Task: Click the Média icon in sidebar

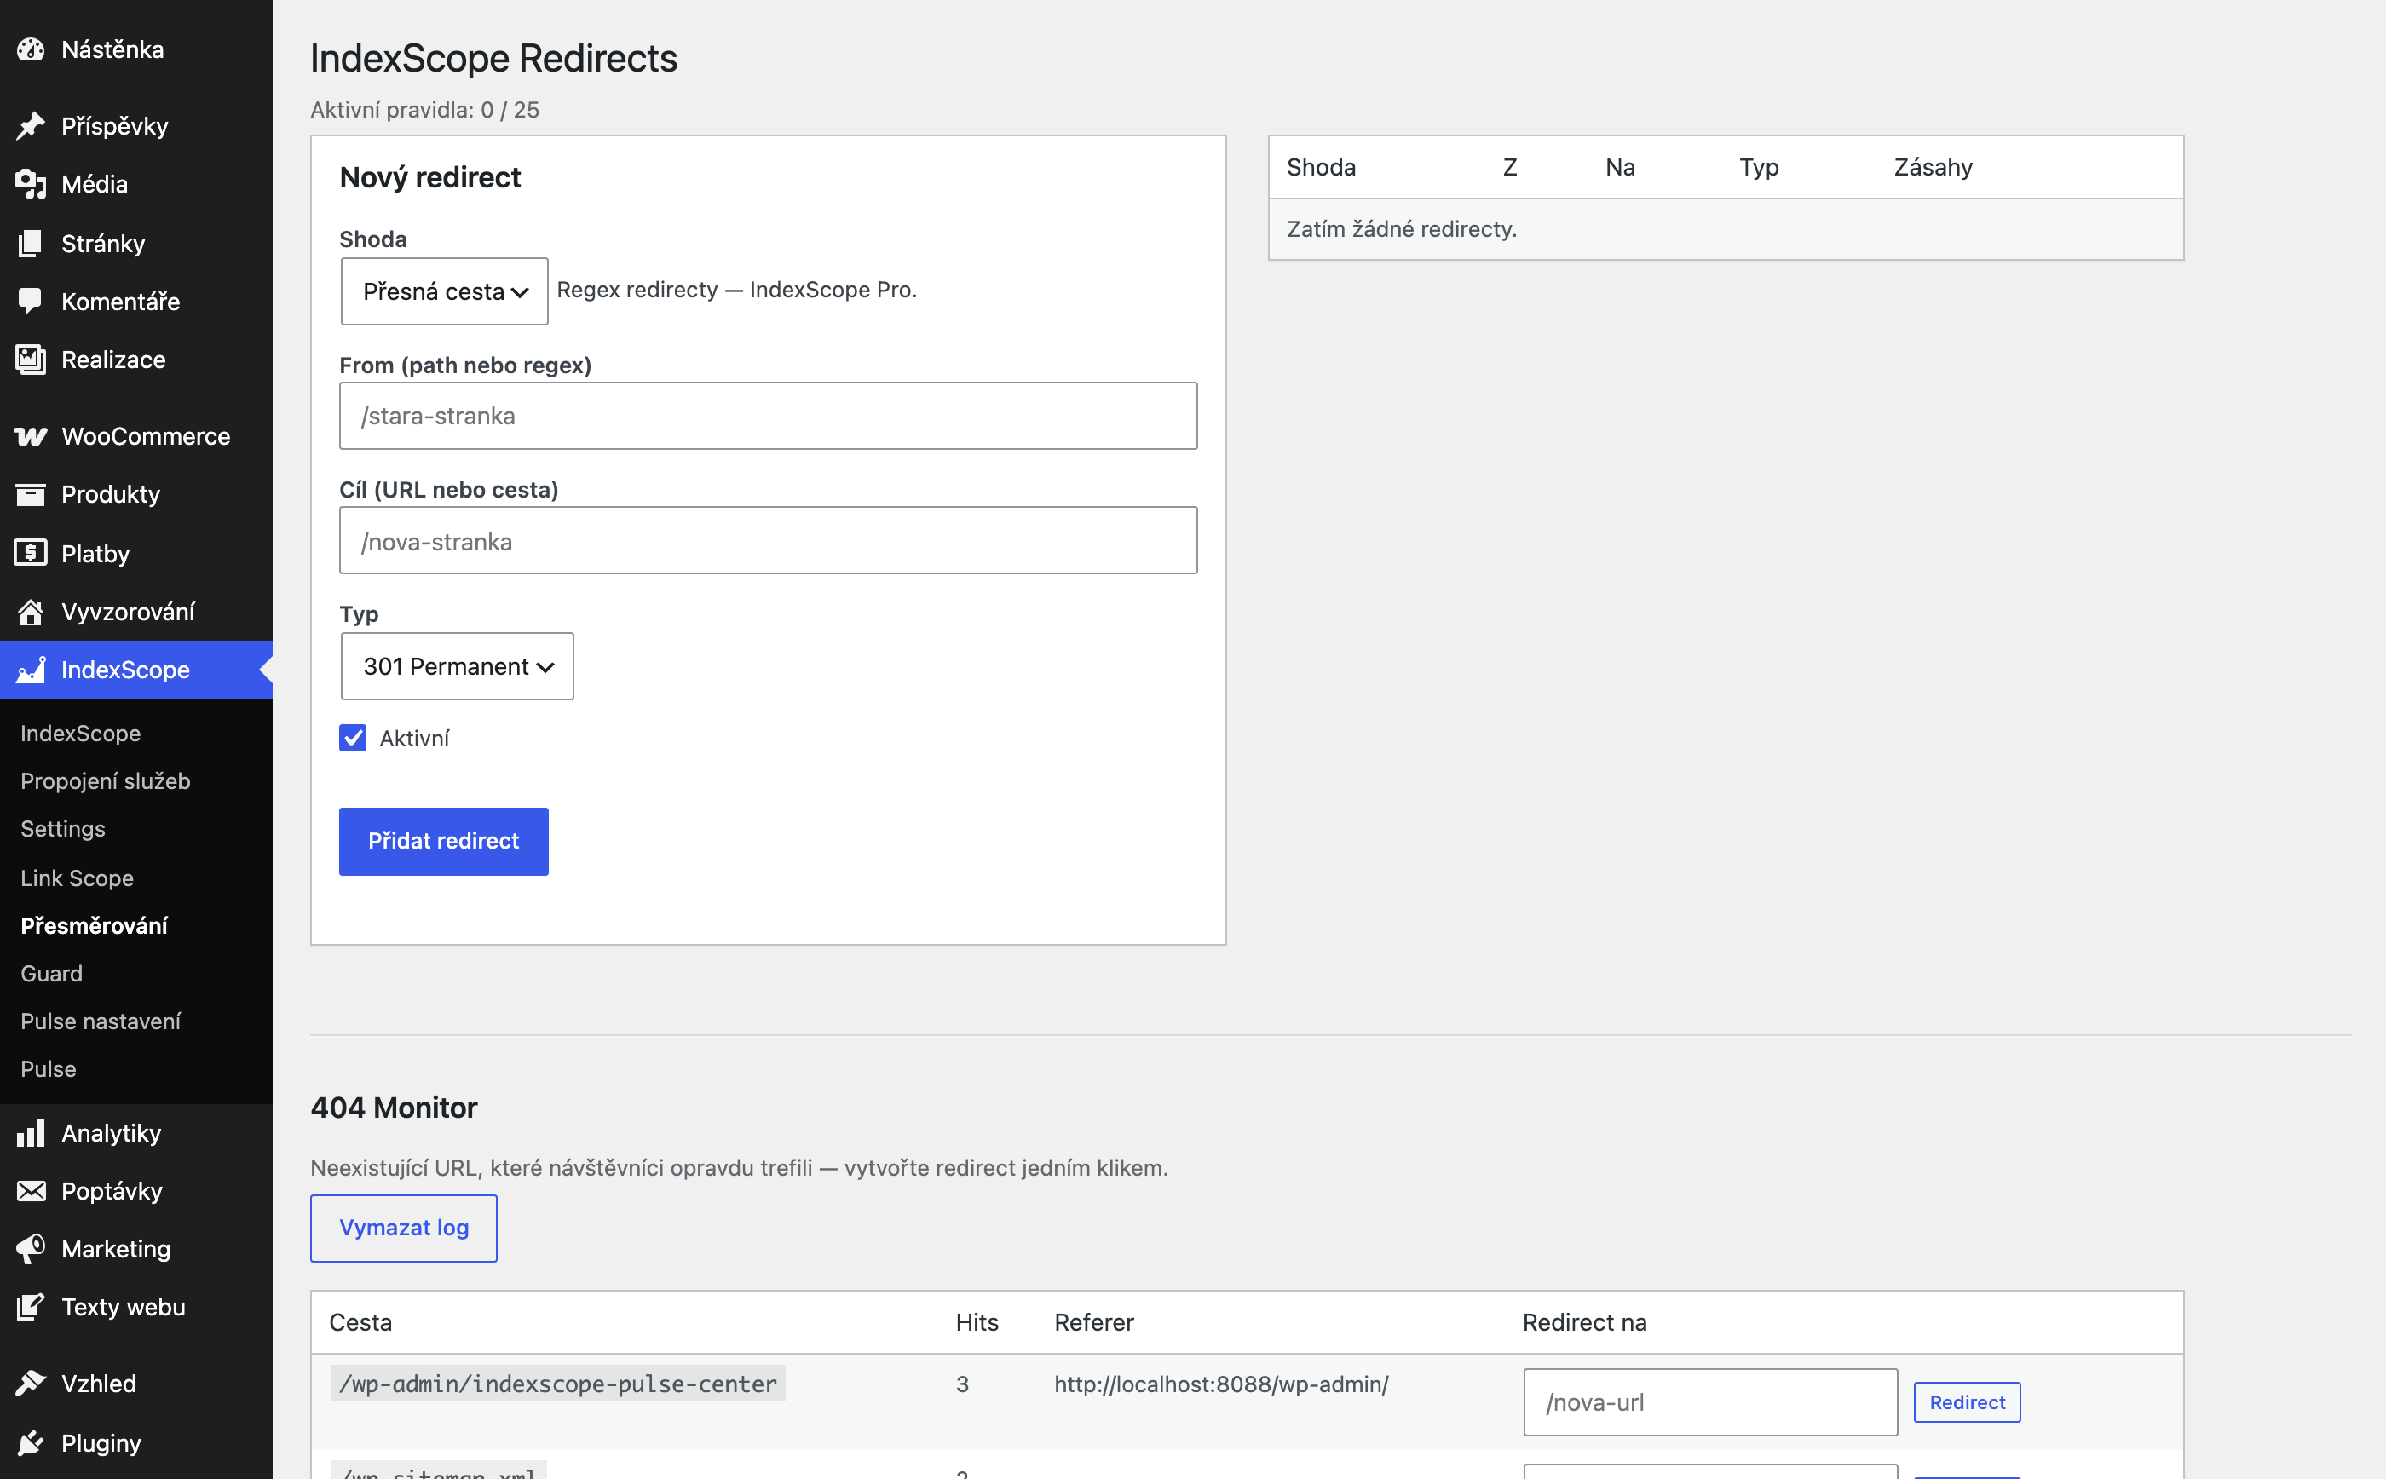Action: coord(31,184)
